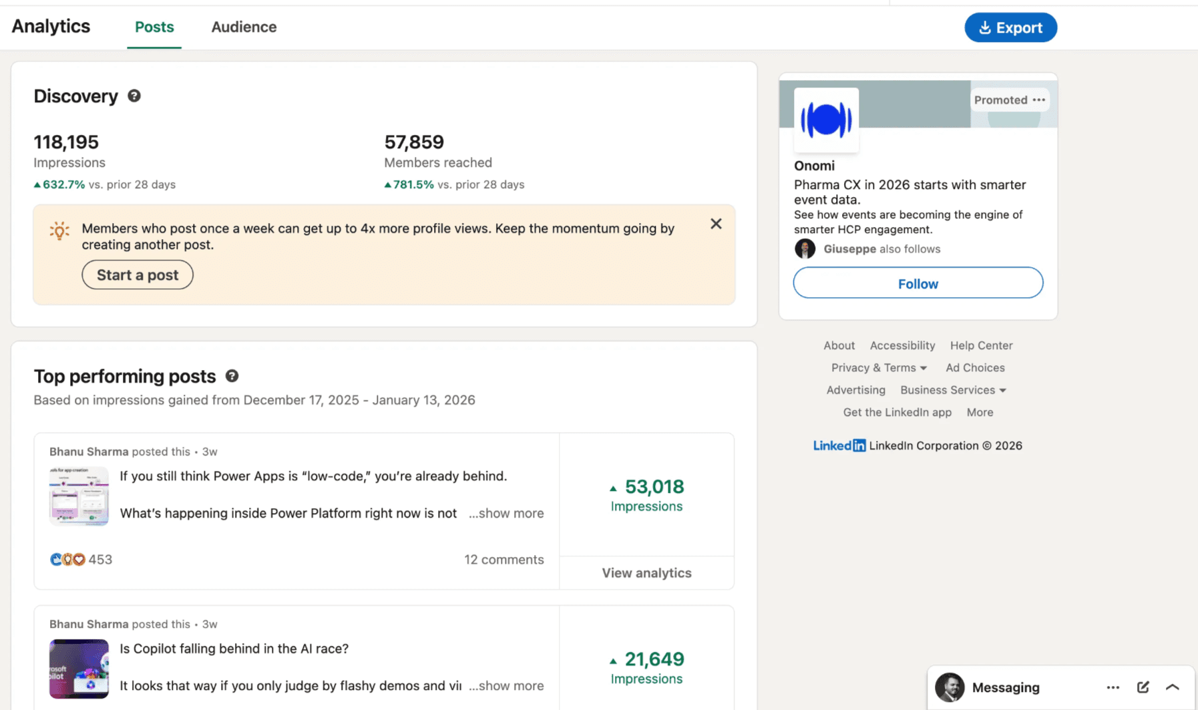Open Discovery help question mark icon
Screen dimensions: 1198x710
click(134, 96)
